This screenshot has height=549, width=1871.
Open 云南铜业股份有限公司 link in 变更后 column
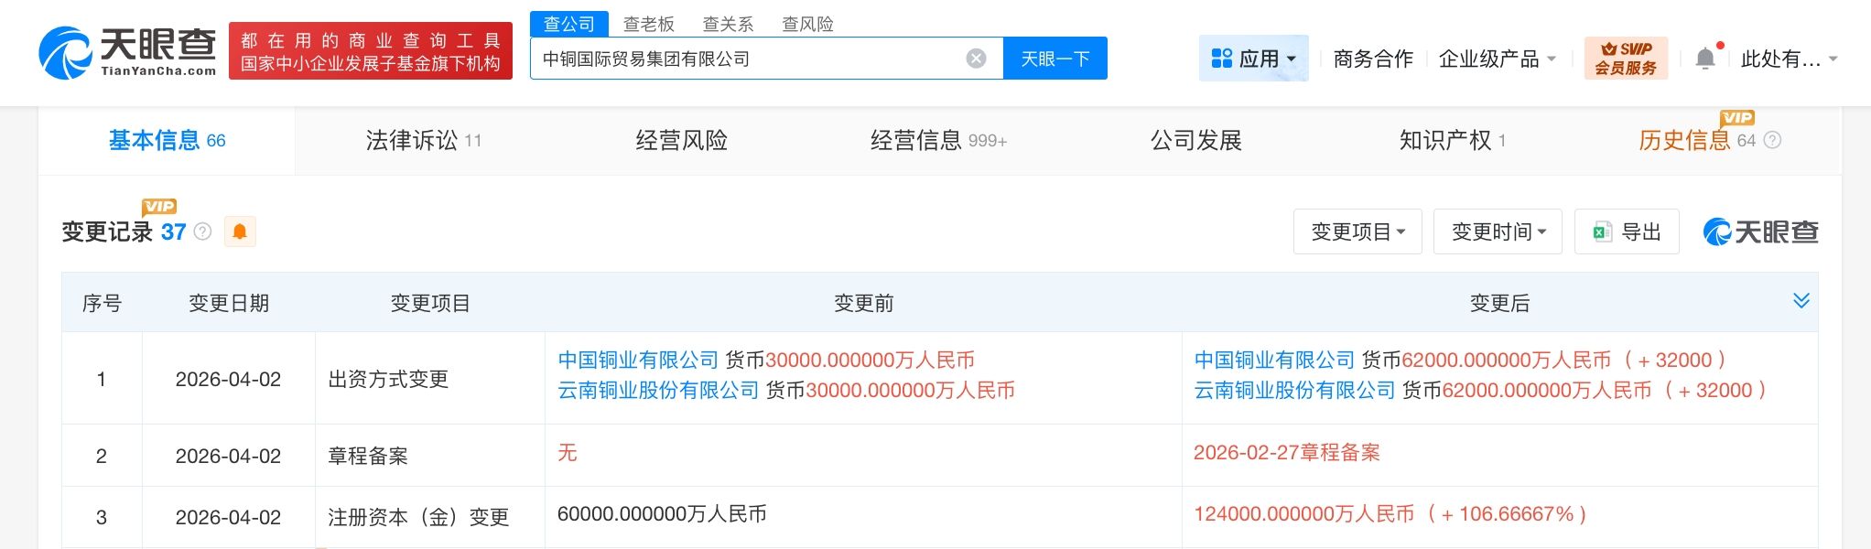pyautogui.click(x=1294, y=390)
